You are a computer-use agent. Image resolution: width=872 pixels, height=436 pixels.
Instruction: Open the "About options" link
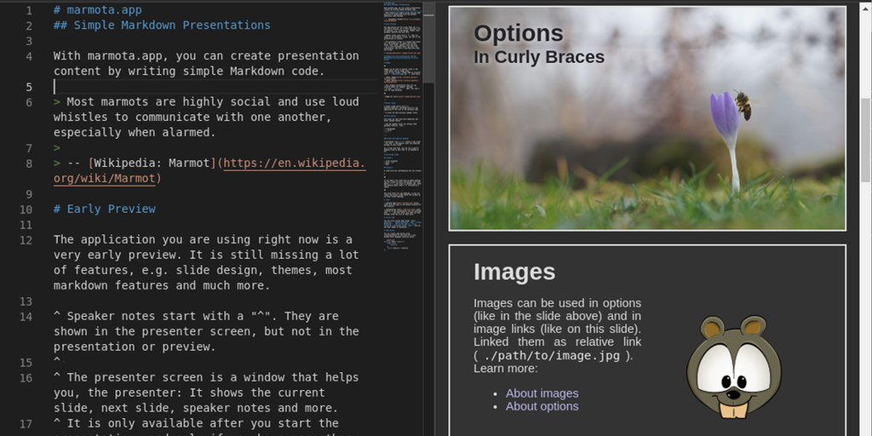click(542, 406)
